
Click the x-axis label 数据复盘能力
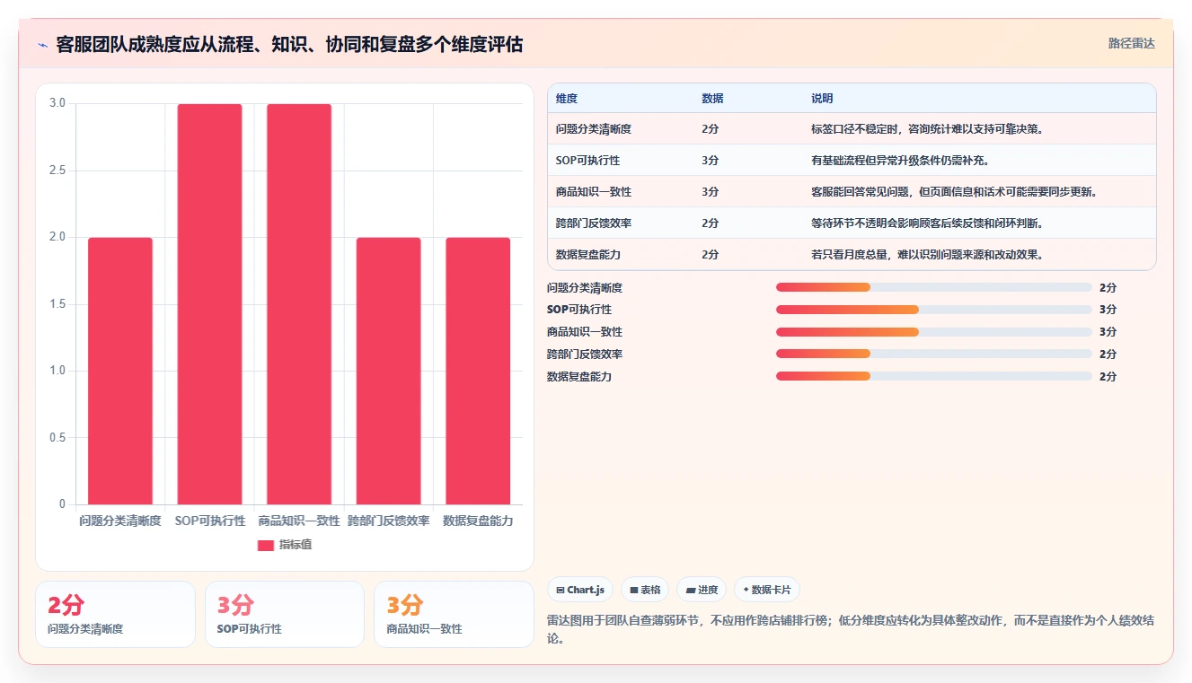click(x=478, y=521)
